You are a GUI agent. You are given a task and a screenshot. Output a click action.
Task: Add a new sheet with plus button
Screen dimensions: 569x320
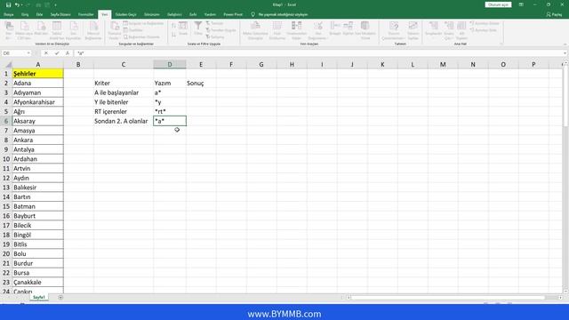pyautogui.click(x=60, y=297)
